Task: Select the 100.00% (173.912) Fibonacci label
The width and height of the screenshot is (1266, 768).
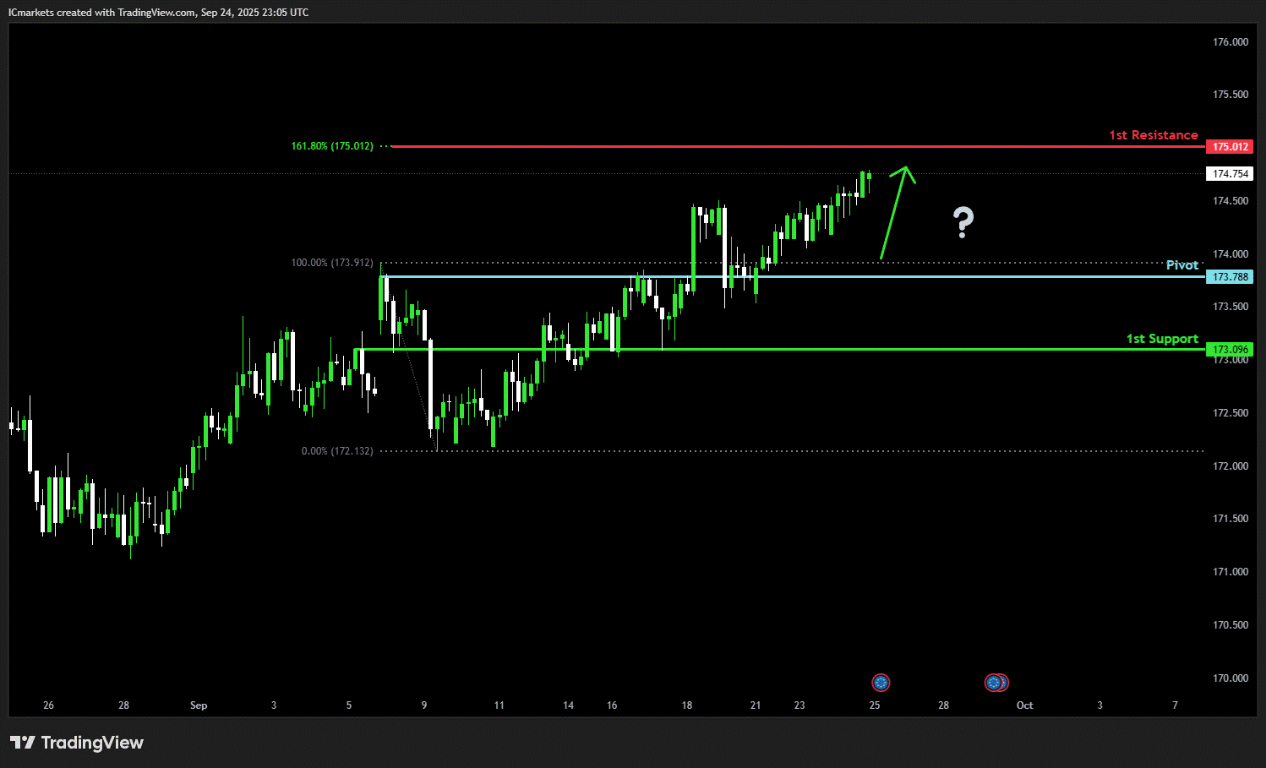Action: [332, 263]
